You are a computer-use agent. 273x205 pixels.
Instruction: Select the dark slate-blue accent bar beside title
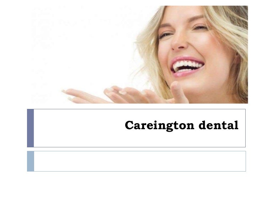[x=31, y=128]
